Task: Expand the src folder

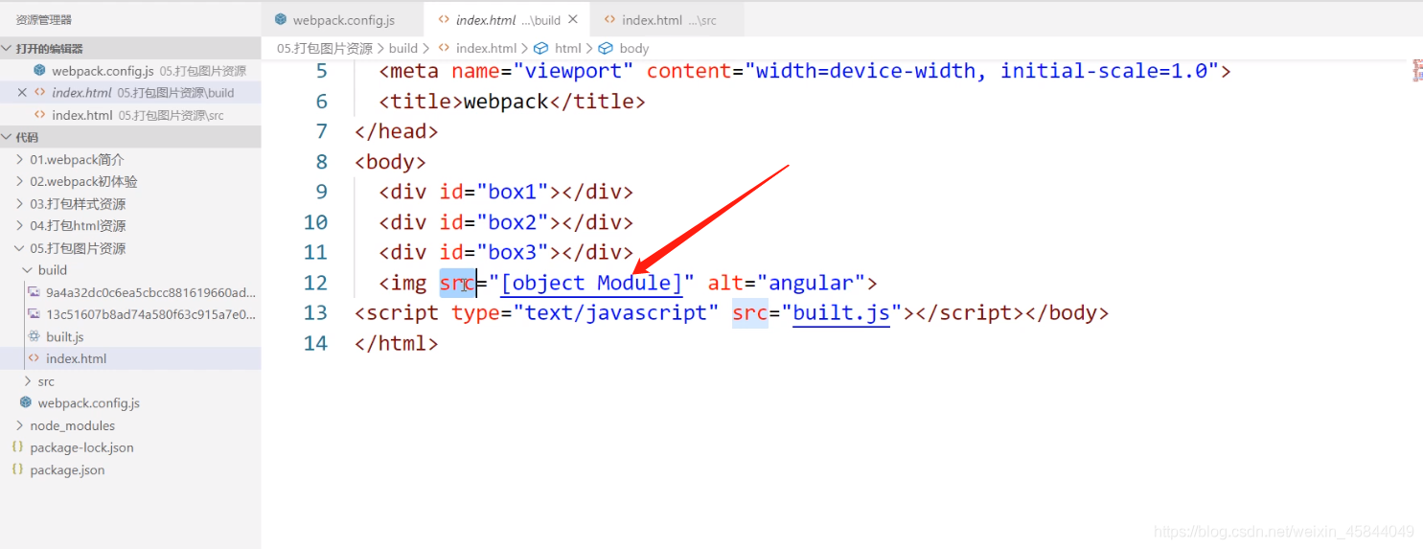Action: (x=130, y=381)
